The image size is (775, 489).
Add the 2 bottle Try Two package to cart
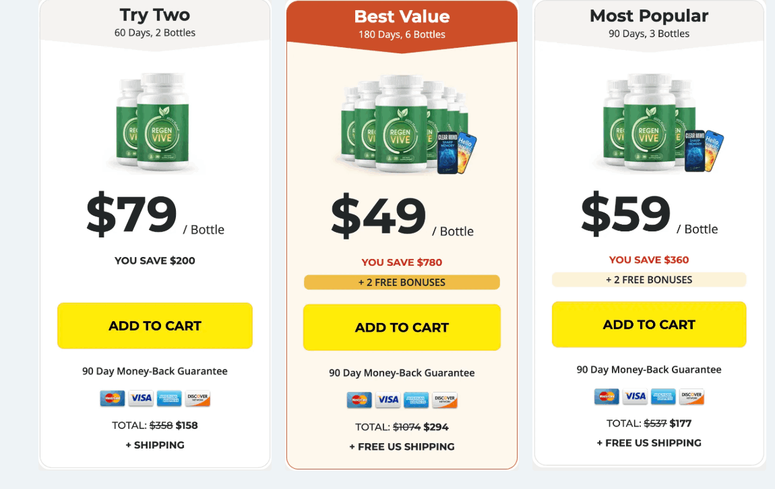(x=155, y=326)
